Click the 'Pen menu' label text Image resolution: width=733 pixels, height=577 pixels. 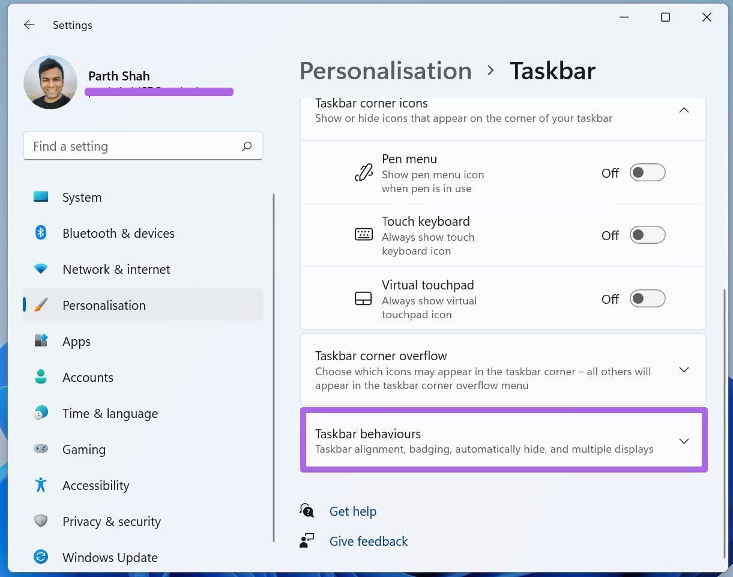click(x=409, y=159)
